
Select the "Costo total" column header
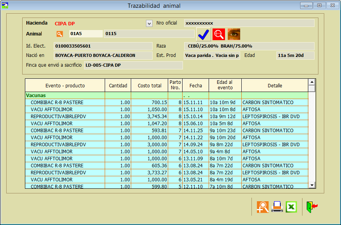(x=149, y=85)
